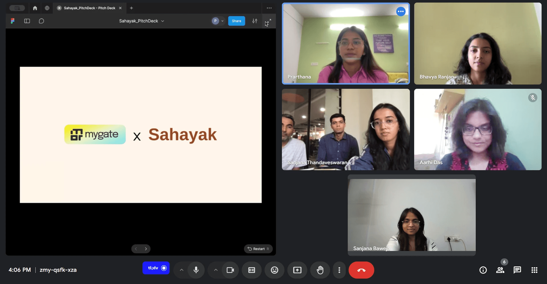The width and height of the screenshot is (547, 284).
Task: Open the Figma window more options
Action: pos(269,8)
